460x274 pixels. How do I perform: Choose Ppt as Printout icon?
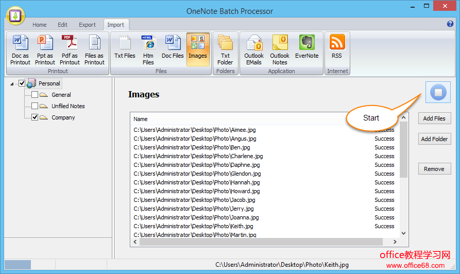(45, 50)
